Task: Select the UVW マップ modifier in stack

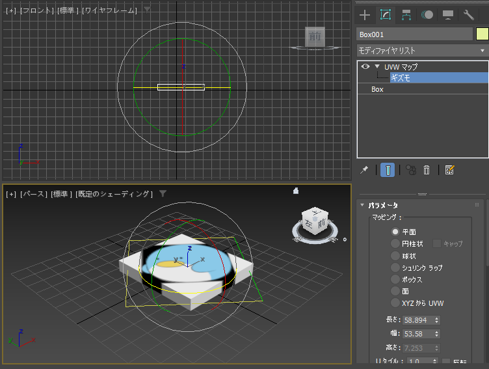Action: [x=401, y=67]
